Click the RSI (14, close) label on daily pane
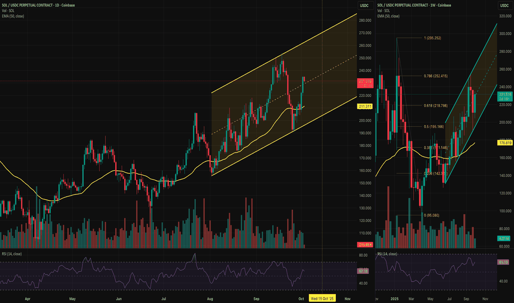Screen dimensions: 514x303 click(x=12, y=254)
